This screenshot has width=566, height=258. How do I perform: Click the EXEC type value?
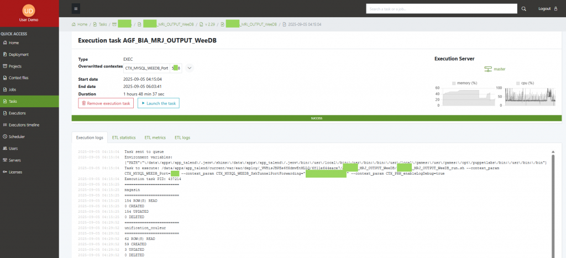click(x=128, y=59)
